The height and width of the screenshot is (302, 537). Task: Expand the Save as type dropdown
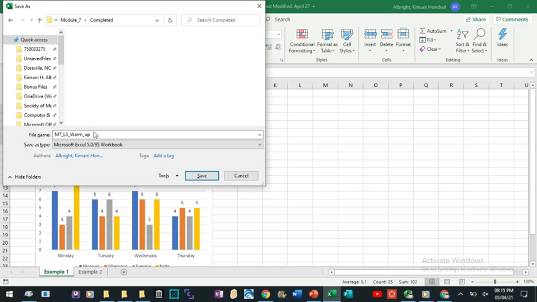pyautogui.click(x=260, y=145)
